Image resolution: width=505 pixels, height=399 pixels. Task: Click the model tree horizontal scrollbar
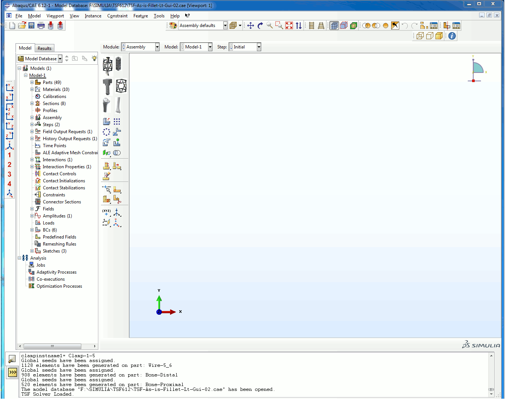pos(52,346)
